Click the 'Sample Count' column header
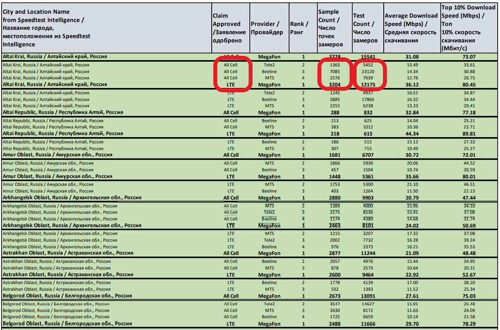 point(334,28)
